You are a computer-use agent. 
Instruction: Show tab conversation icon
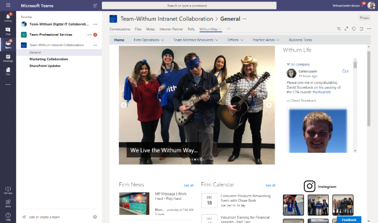point(339,29)
